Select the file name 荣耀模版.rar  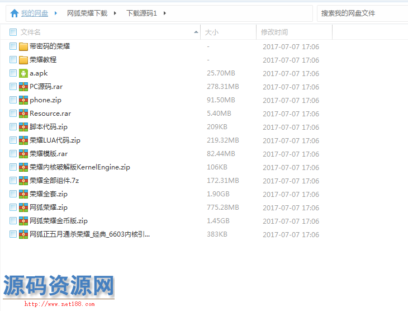pyautogui.click(x=49, y=154)
